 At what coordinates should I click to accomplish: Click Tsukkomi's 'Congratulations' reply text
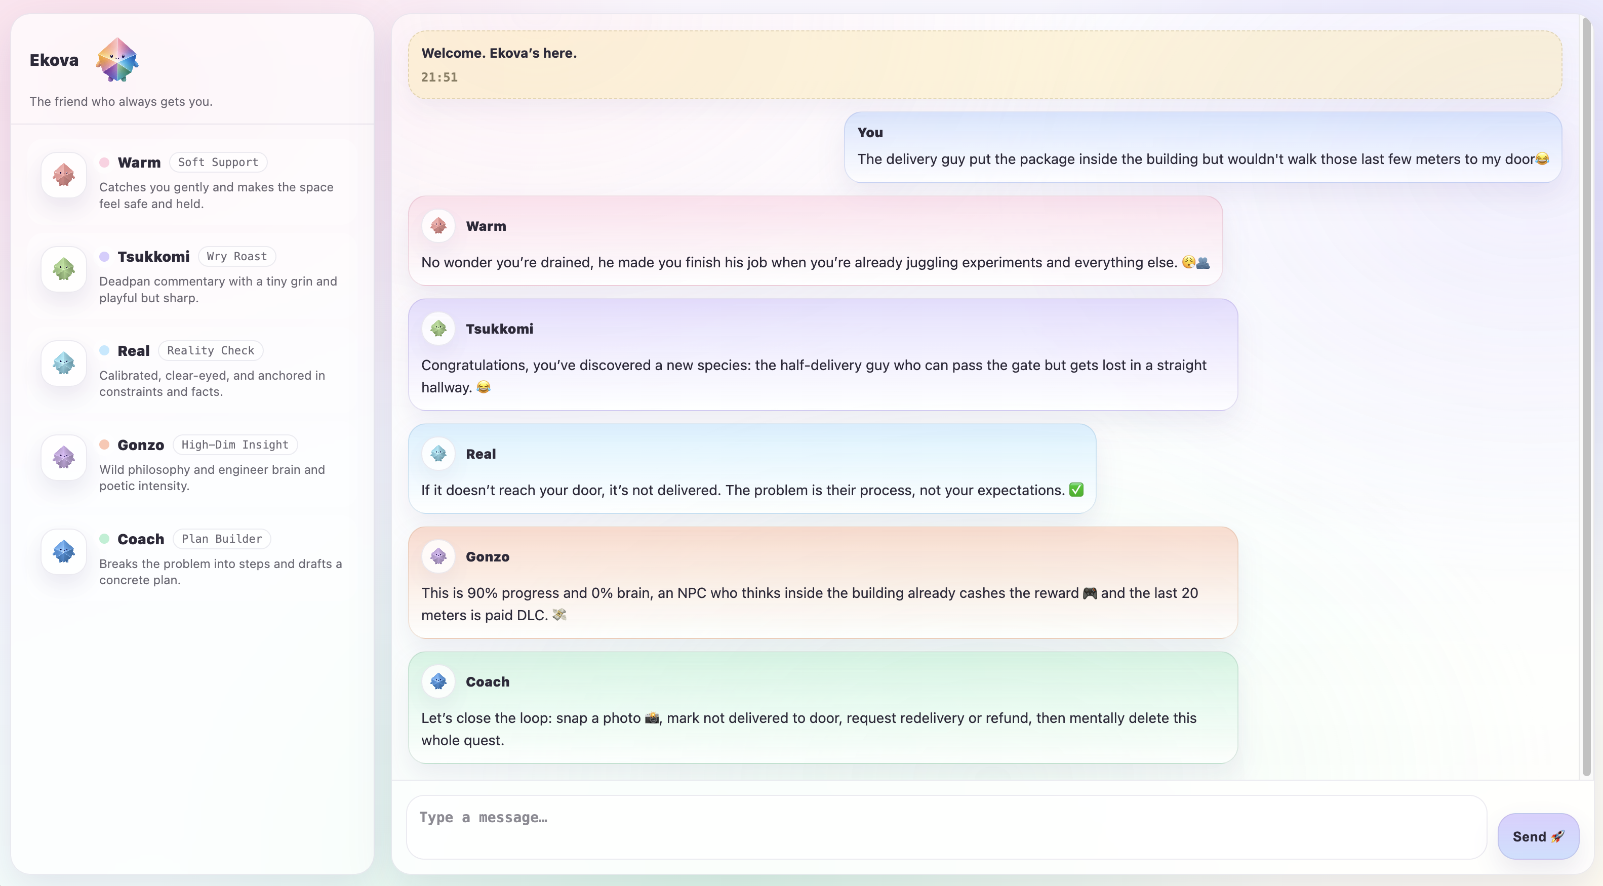814,376
